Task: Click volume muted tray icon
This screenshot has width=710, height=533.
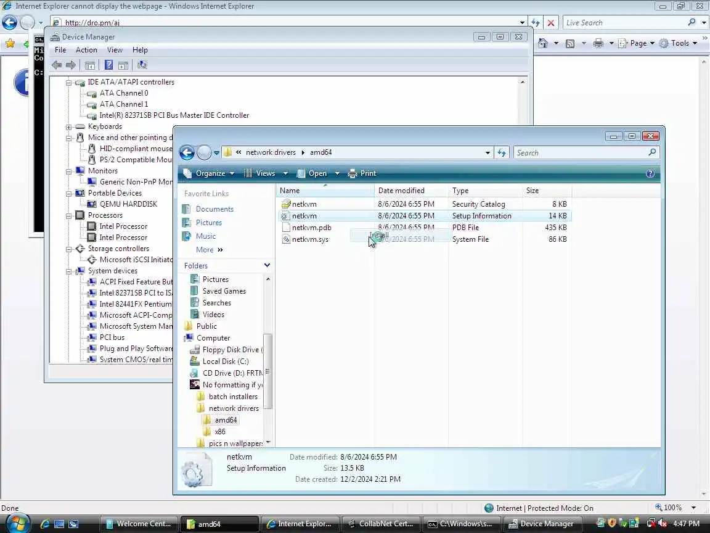Action: (663, 524)
